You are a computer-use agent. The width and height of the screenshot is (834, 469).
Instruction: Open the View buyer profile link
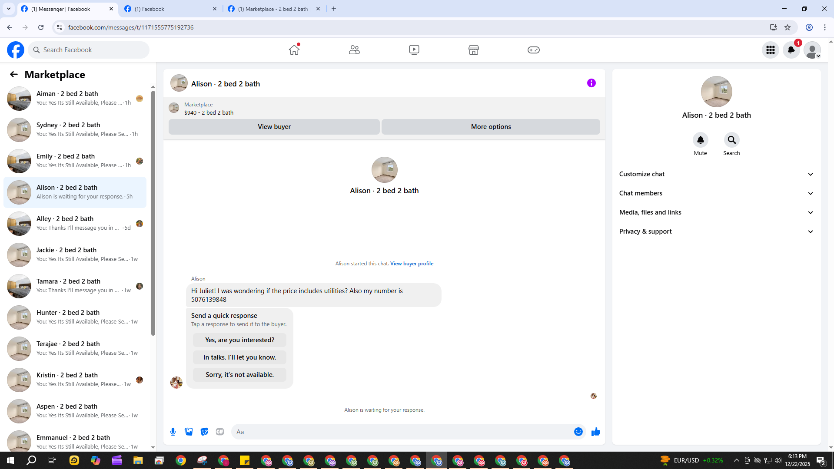412,264
